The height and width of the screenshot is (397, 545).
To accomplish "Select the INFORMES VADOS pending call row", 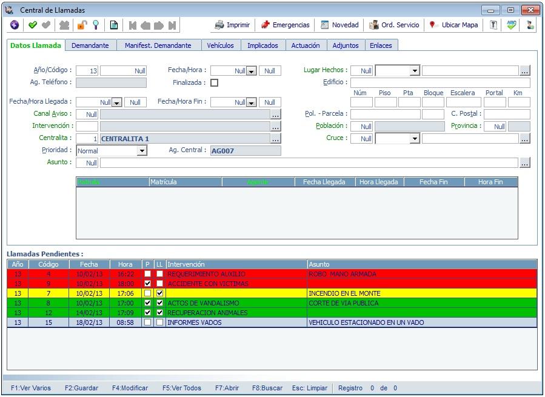I will click(272, 322).
